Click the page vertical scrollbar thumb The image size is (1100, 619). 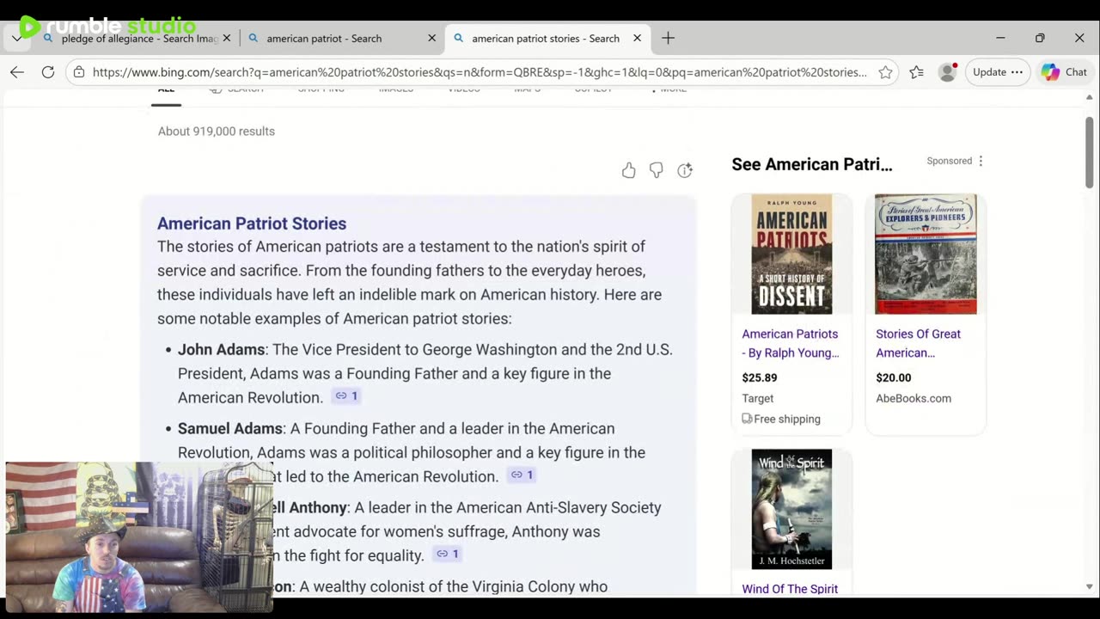[x=1089, y=150]
